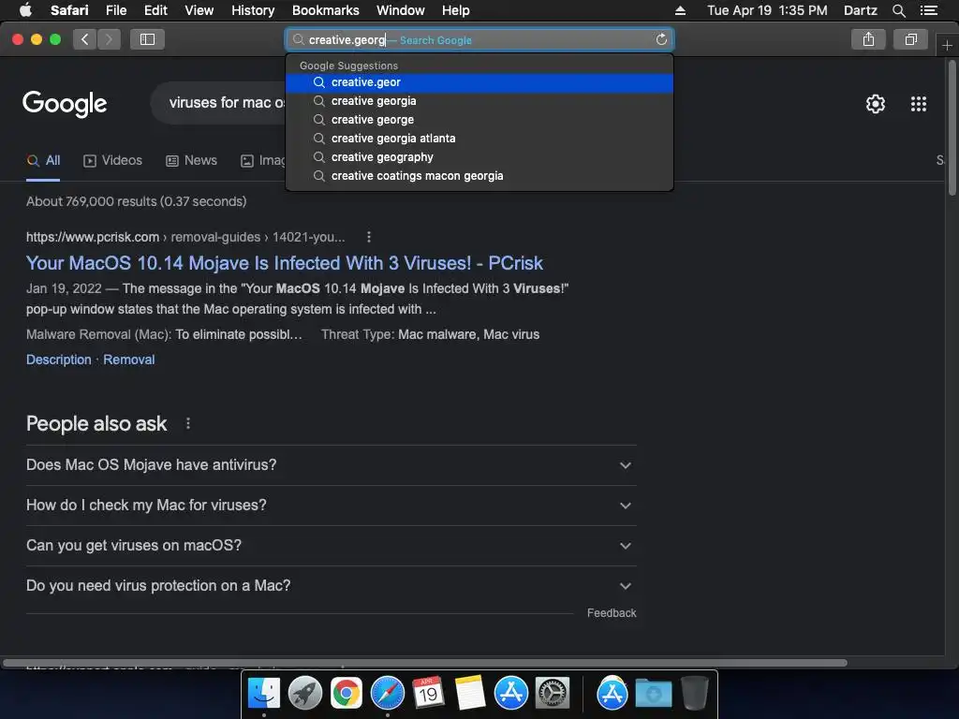The height and width of the screenshot is (719, 959).
Task: Choose suggestion "creative george"
Action: pyautogui.click(x=479, y=120)
